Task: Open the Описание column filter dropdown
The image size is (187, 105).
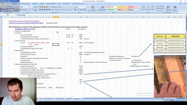Action: 184,36
